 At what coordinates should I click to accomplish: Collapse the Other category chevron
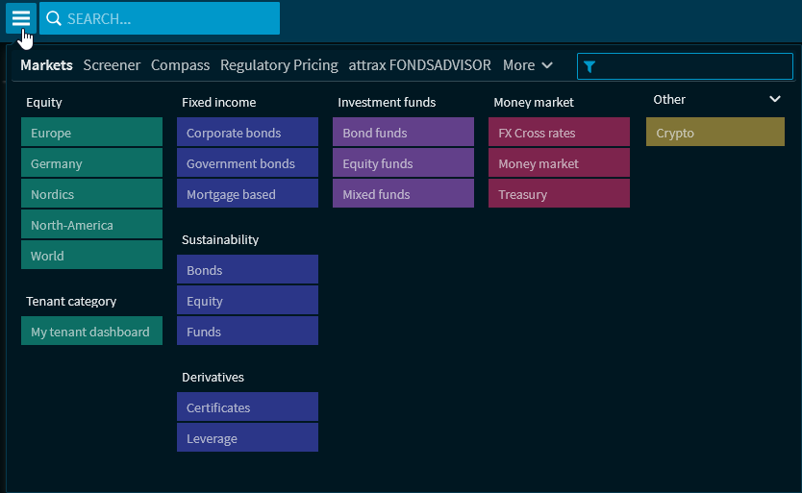click(775, 99)
